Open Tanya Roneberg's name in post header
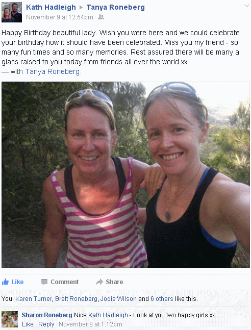This screenshot has width=251, height=330. point(116,7)
